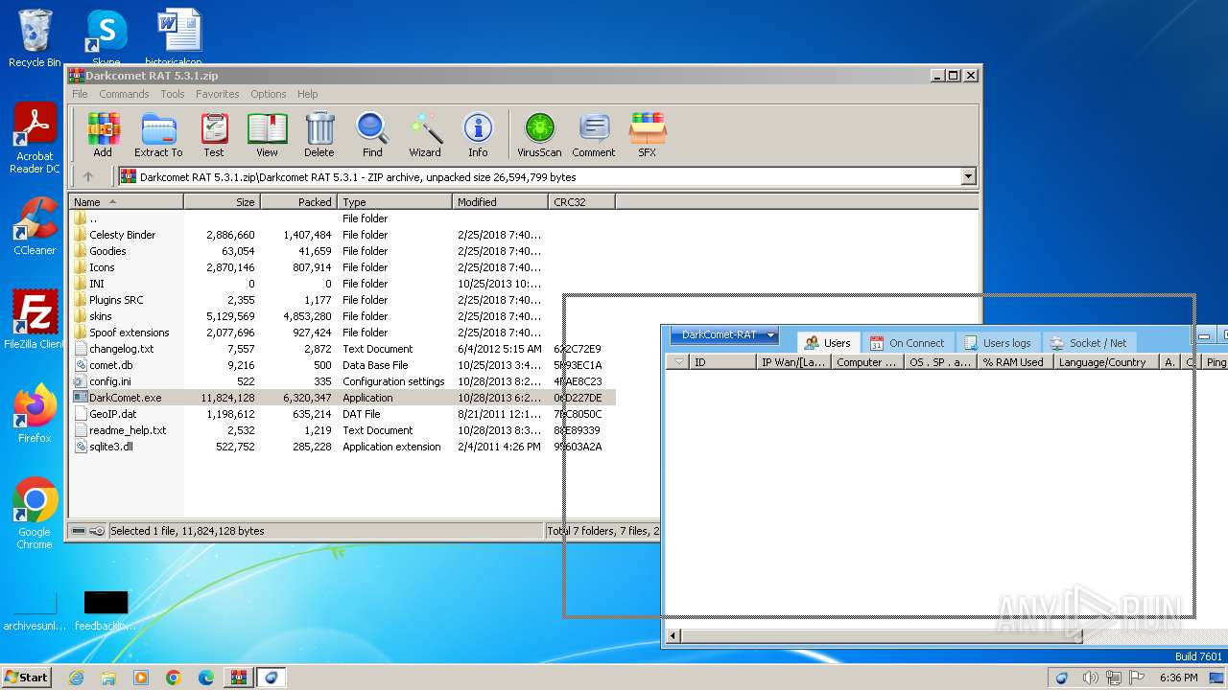Click the Info toolbar icon
This screenshot has height=690, width=1228.
(x=478, y=135)
